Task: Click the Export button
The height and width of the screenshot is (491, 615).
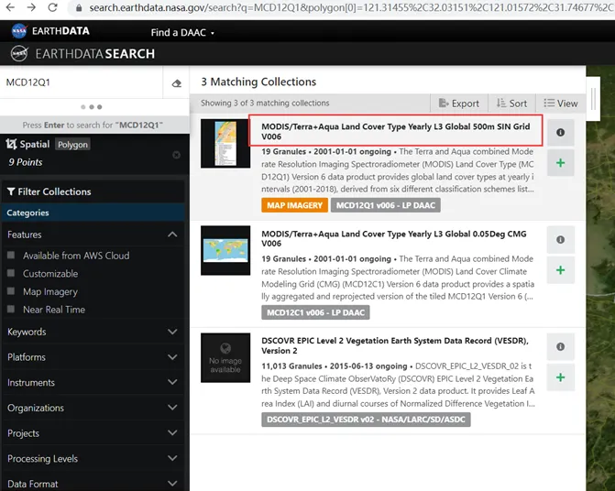Action: point(459,104)
